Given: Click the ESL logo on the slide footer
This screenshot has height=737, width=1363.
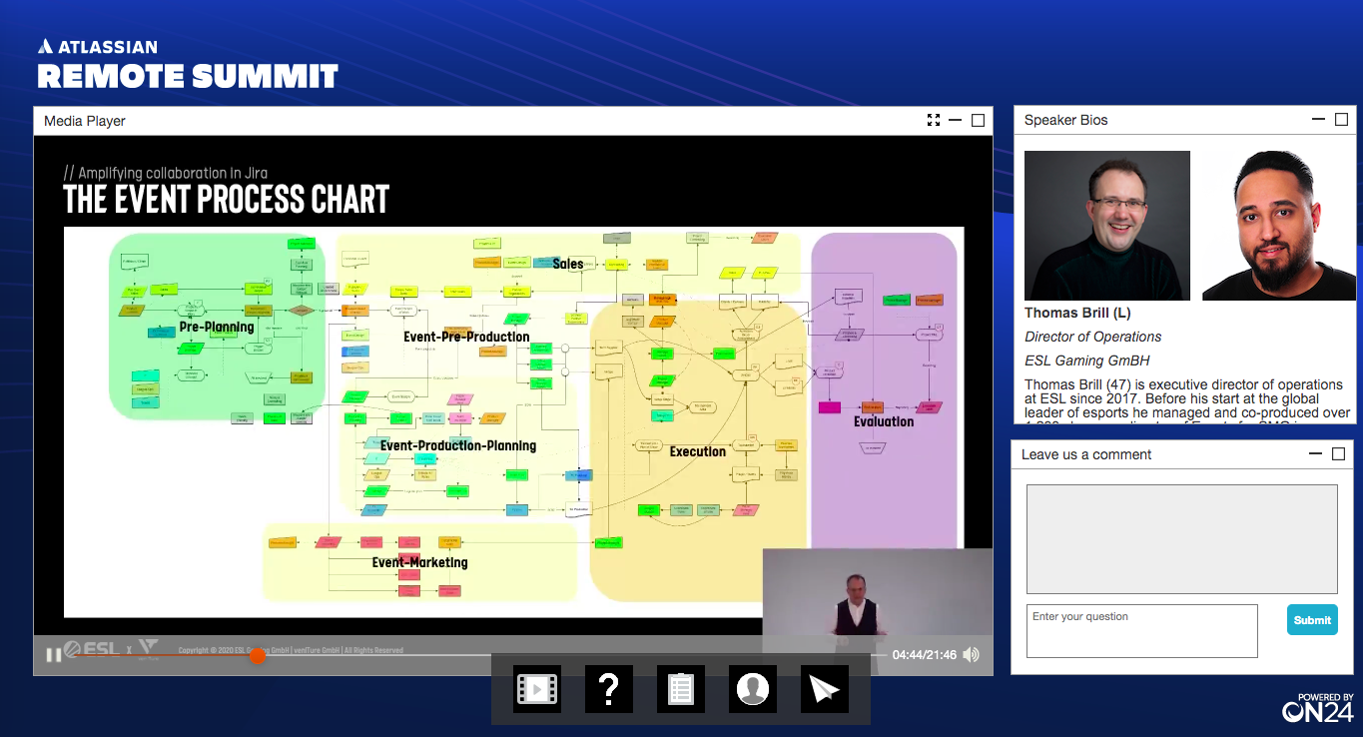Looking at the screenshot, I should point(92,649).
